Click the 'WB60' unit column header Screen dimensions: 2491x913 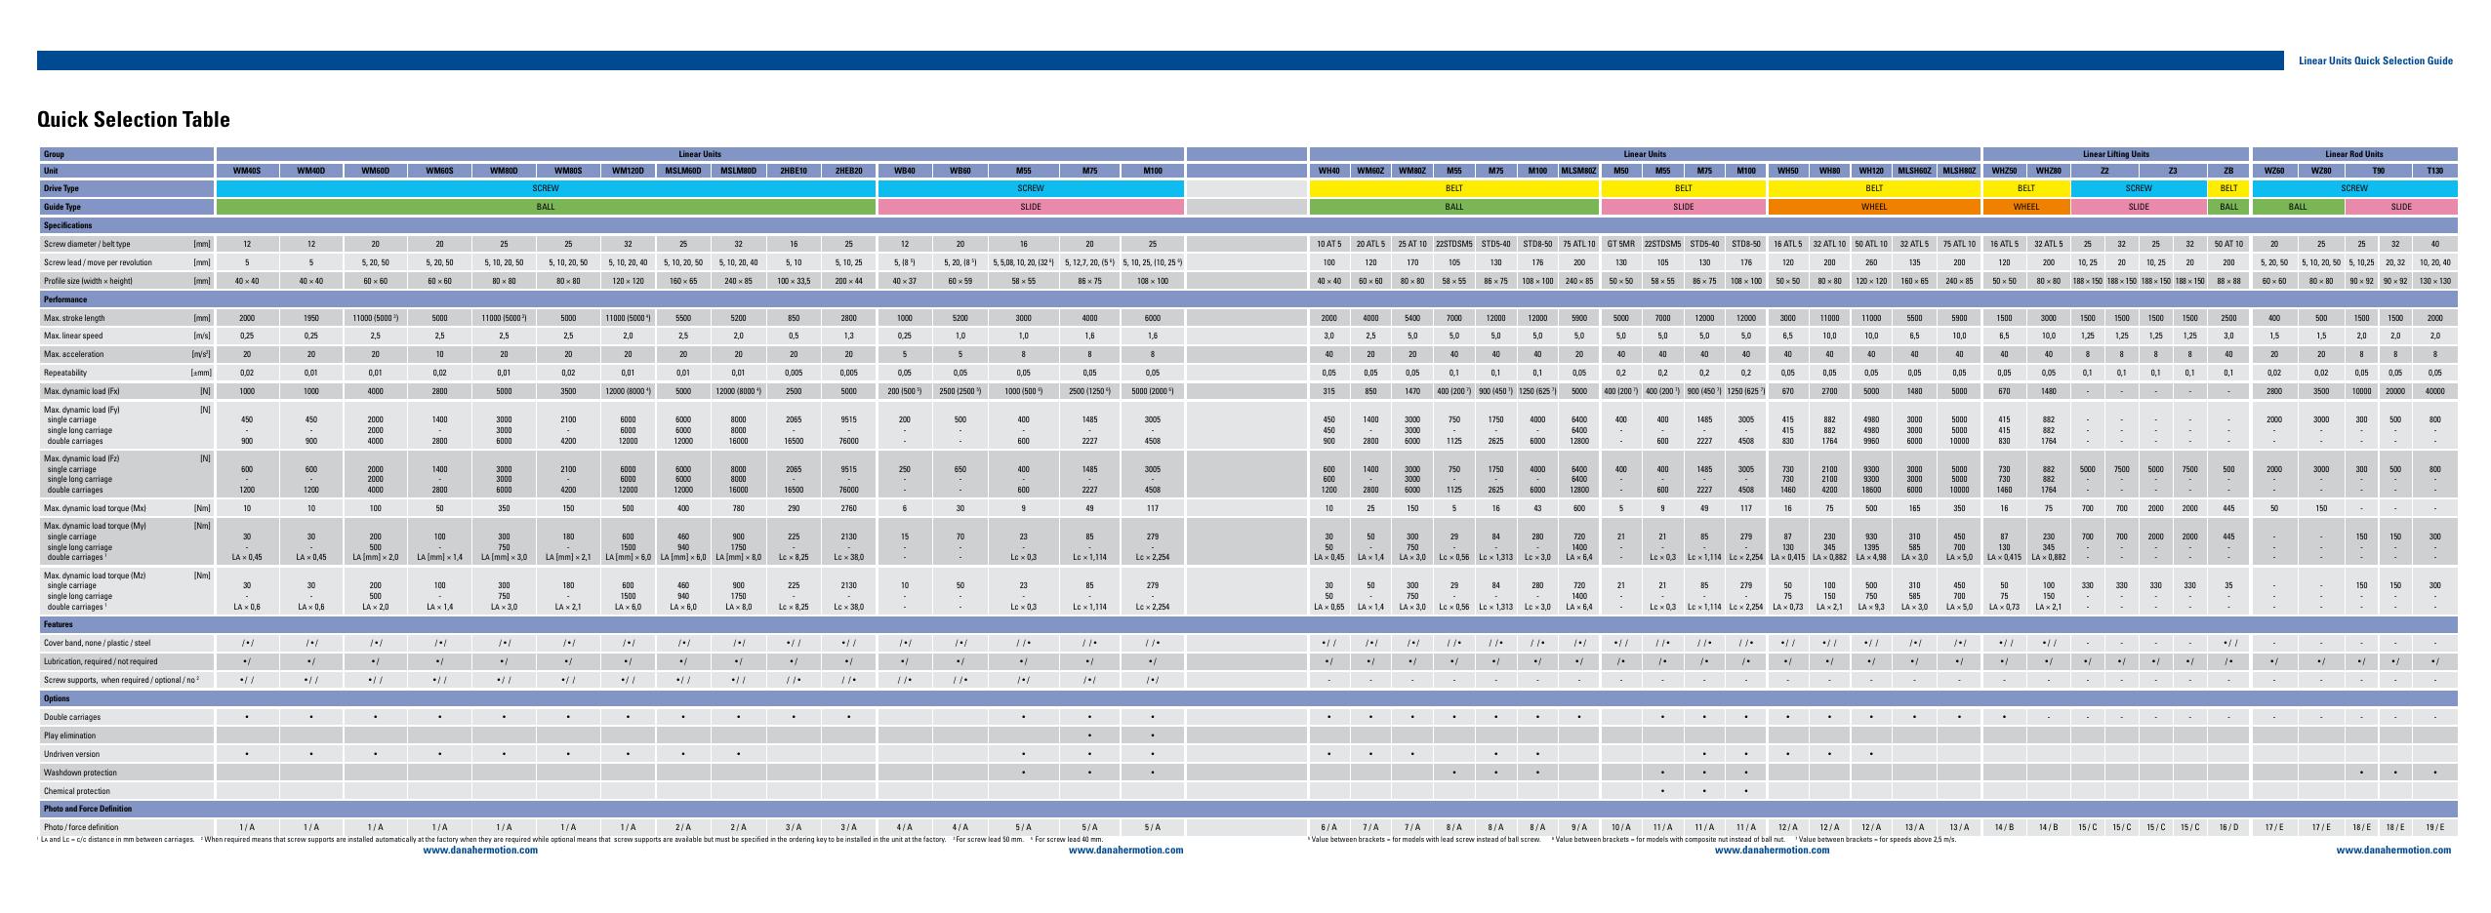pos(960,171)
